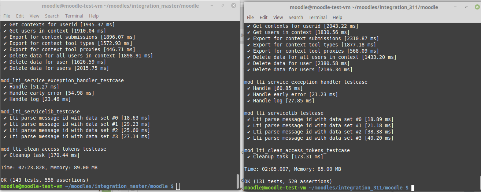The width and height of the screenshot is (481, 192).
Task: Click 'Get contexts for userid [1945.37 ms]' line
Action: point(59,25)
